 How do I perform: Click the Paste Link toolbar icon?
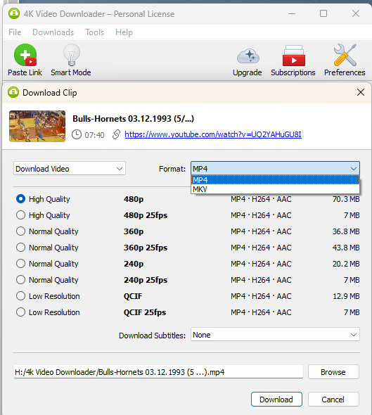click(25, 55)
